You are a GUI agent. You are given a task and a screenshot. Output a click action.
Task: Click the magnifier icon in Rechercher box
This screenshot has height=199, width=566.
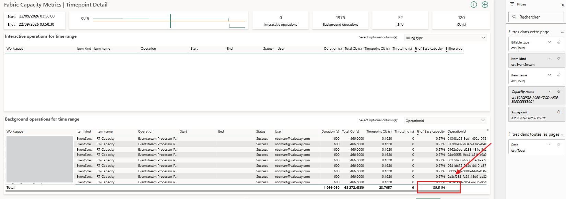(x=514, y=17)
